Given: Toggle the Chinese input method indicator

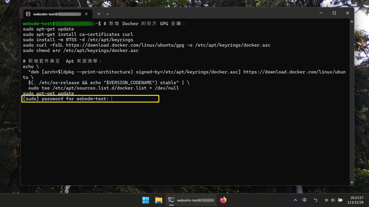Looking at the screenshot, I should coord(304,200).
